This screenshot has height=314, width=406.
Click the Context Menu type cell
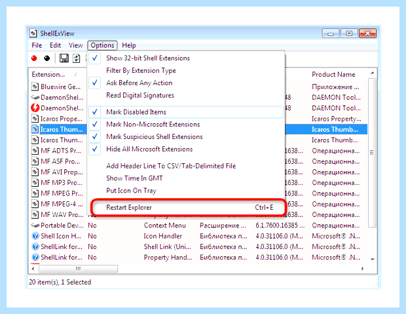pos(164,226)
